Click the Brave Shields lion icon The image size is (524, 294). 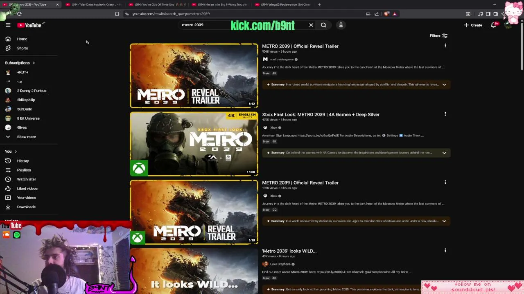[386, 14]
